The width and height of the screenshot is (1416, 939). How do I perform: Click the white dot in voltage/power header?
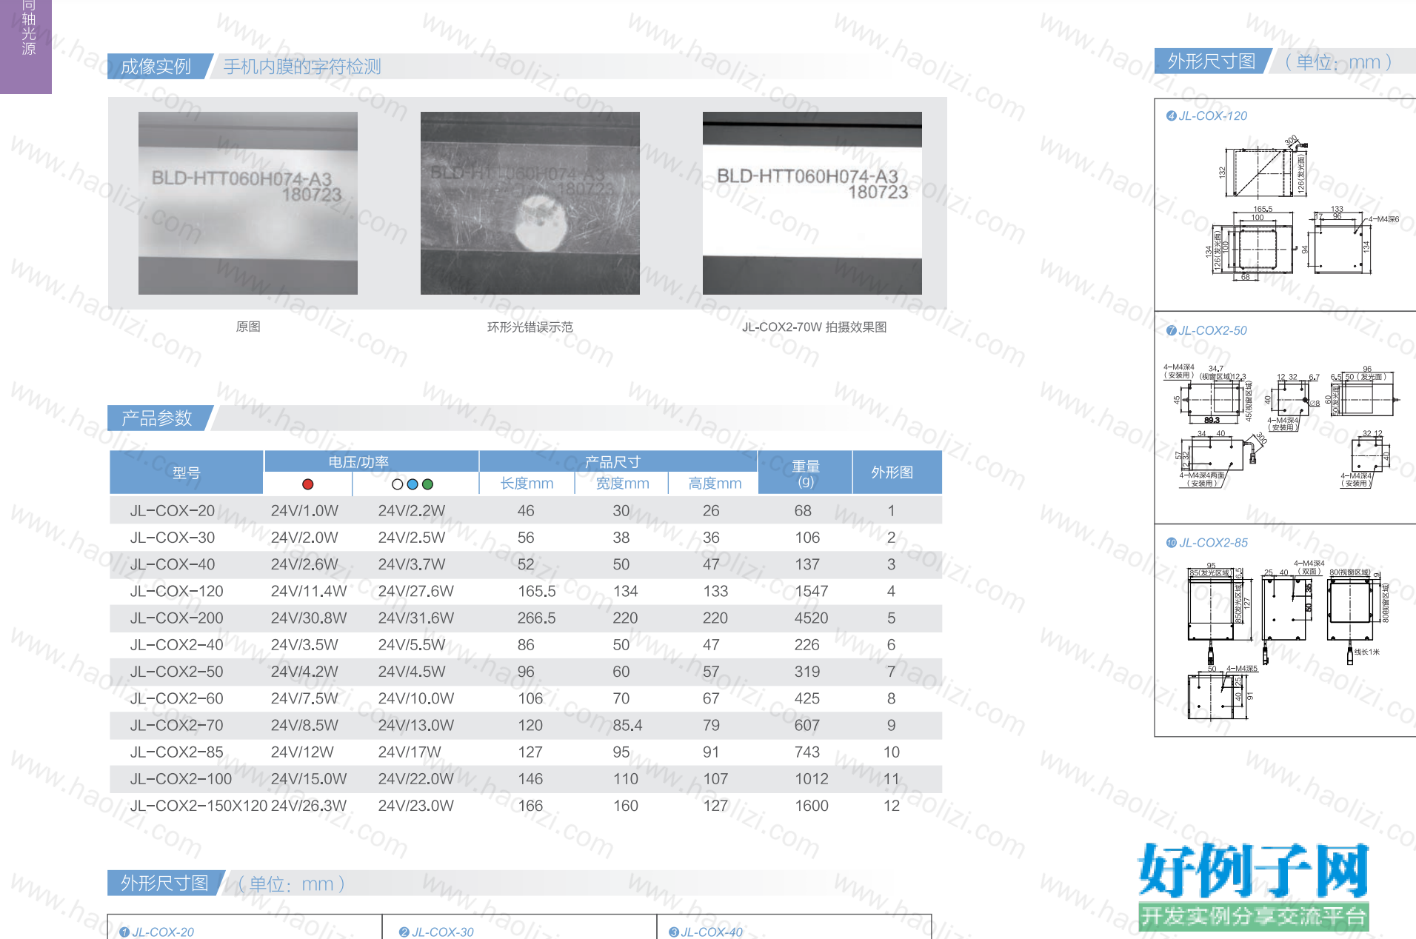tap(398, 484)
